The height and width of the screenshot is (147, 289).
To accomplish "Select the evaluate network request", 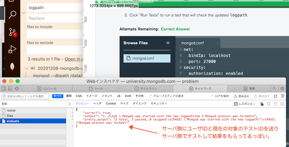I will (33, 121).
